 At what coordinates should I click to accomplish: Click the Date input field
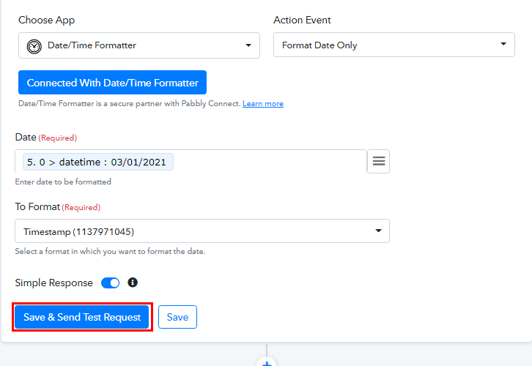[191, 161]
